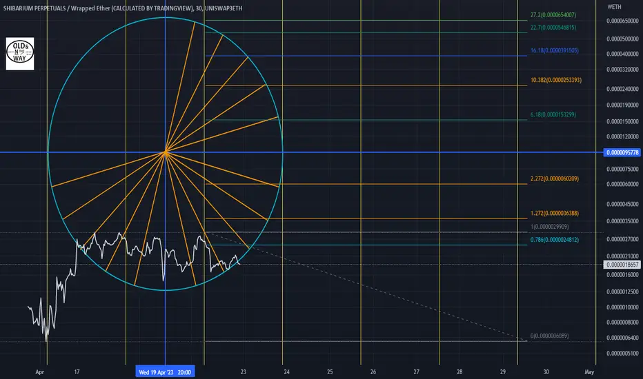The image size is (643, 379).
Task: Click the 2.272(0.0000060209) Fibonacci level label
Action: 555,178
